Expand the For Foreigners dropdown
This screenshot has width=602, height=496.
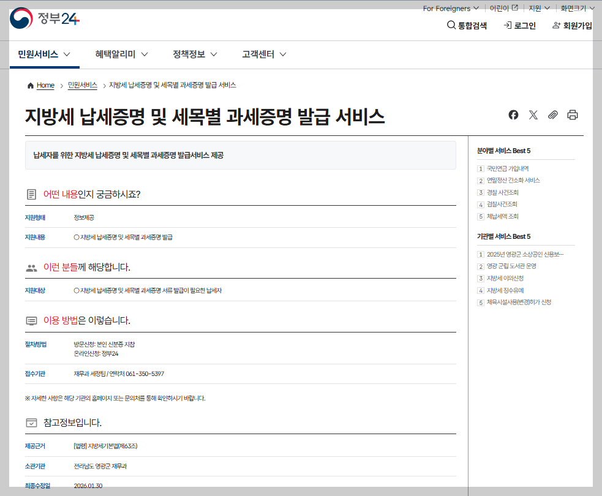[x=450, y=9]
